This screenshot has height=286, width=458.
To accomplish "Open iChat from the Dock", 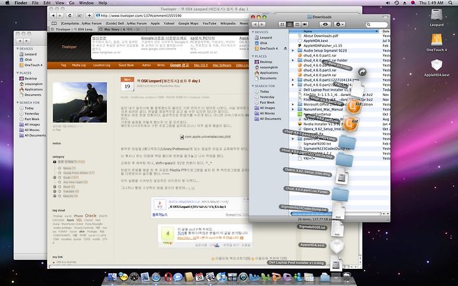I will tap(177, 276).
